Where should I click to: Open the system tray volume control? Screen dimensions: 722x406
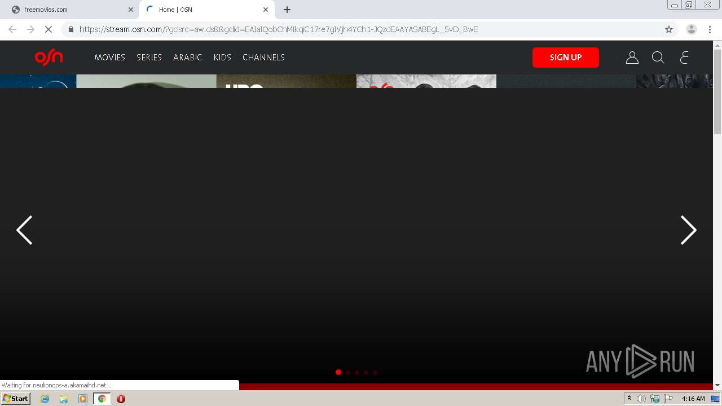click(x=641, y=399)
